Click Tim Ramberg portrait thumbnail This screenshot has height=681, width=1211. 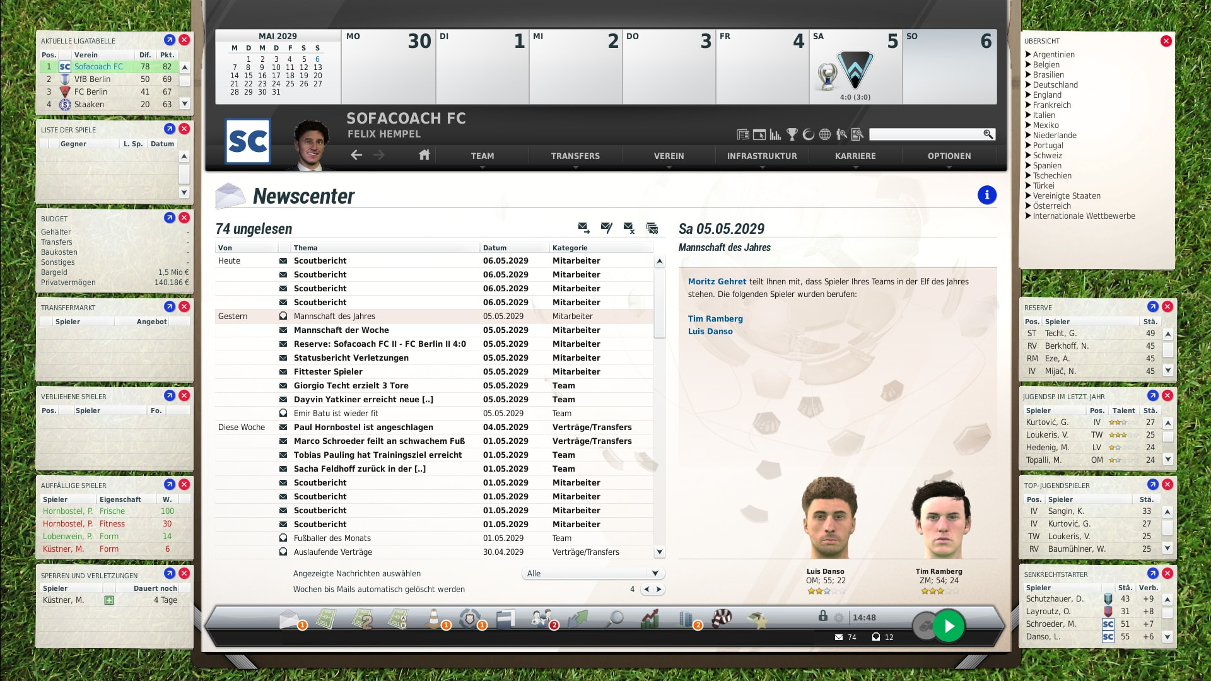tap(940, 519)
